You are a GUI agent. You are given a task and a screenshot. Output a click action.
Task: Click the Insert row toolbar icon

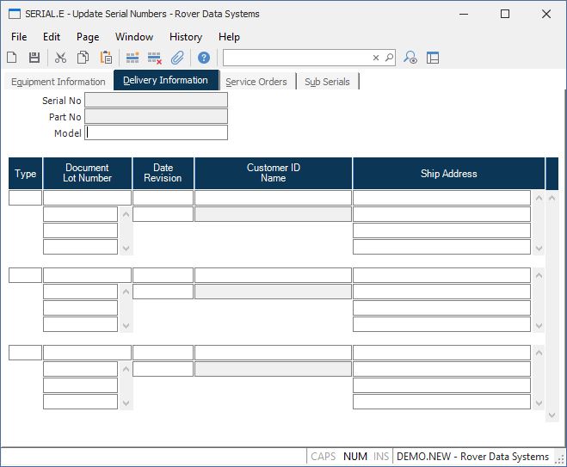coord(133,58)
